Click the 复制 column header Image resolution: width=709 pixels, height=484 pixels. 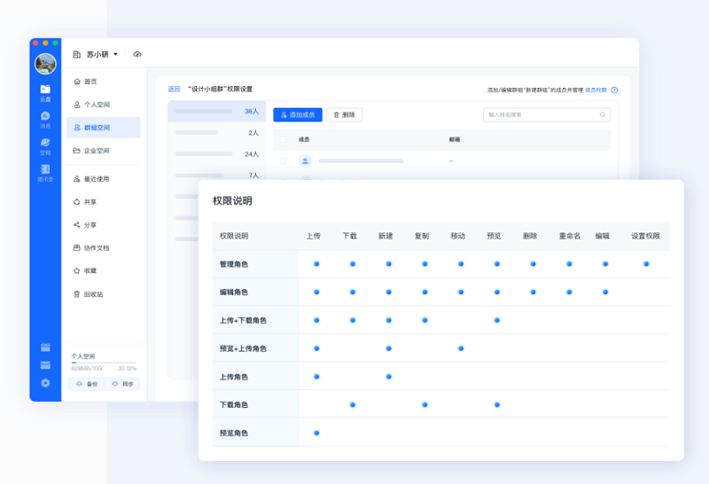pyautogui.click(x=422, y=236)
